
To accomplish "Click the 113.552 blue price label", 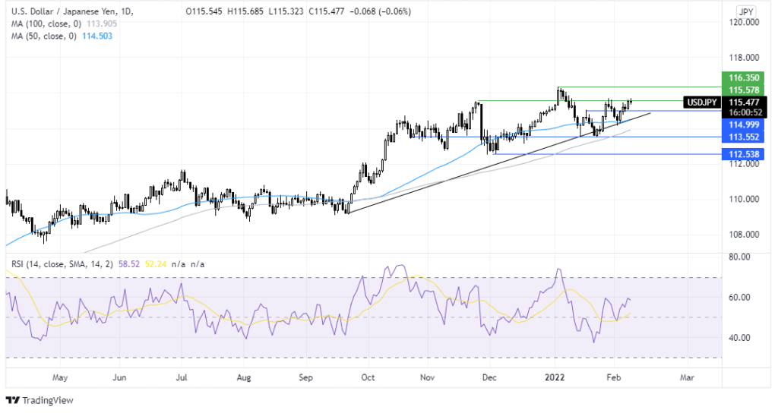I will [x=744, y=137].
